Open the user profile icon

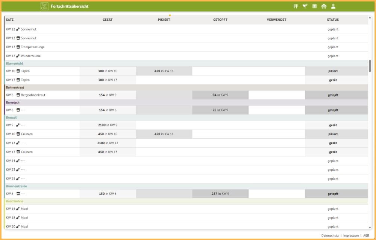tap(333, 6)
